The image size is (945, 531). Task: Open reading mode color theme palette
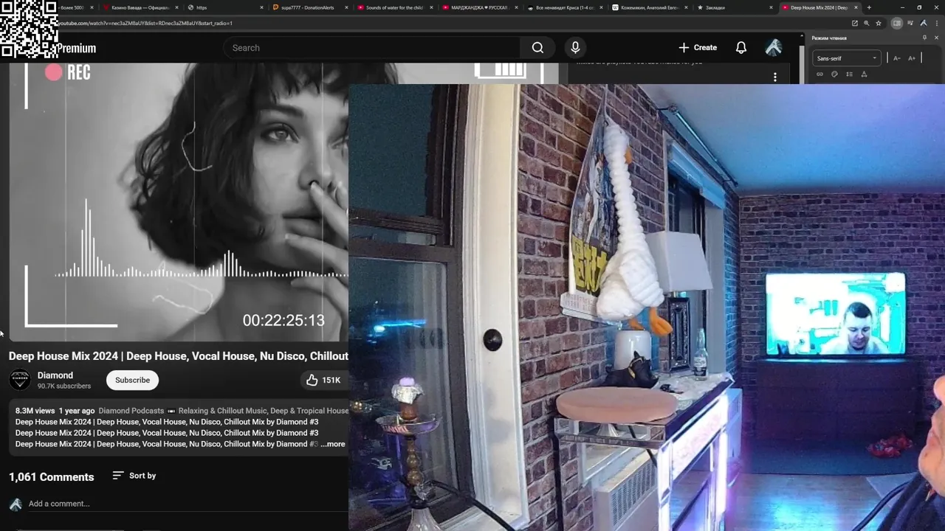pyautogui.click(x=834, y=74)
